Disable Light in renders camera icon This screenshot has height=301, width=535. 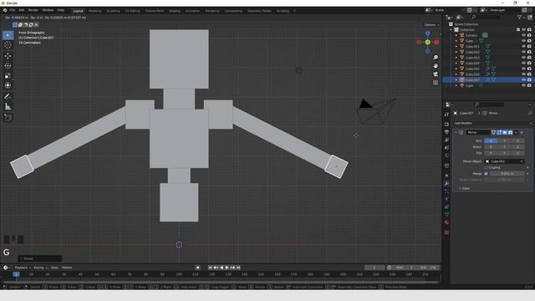529,85
